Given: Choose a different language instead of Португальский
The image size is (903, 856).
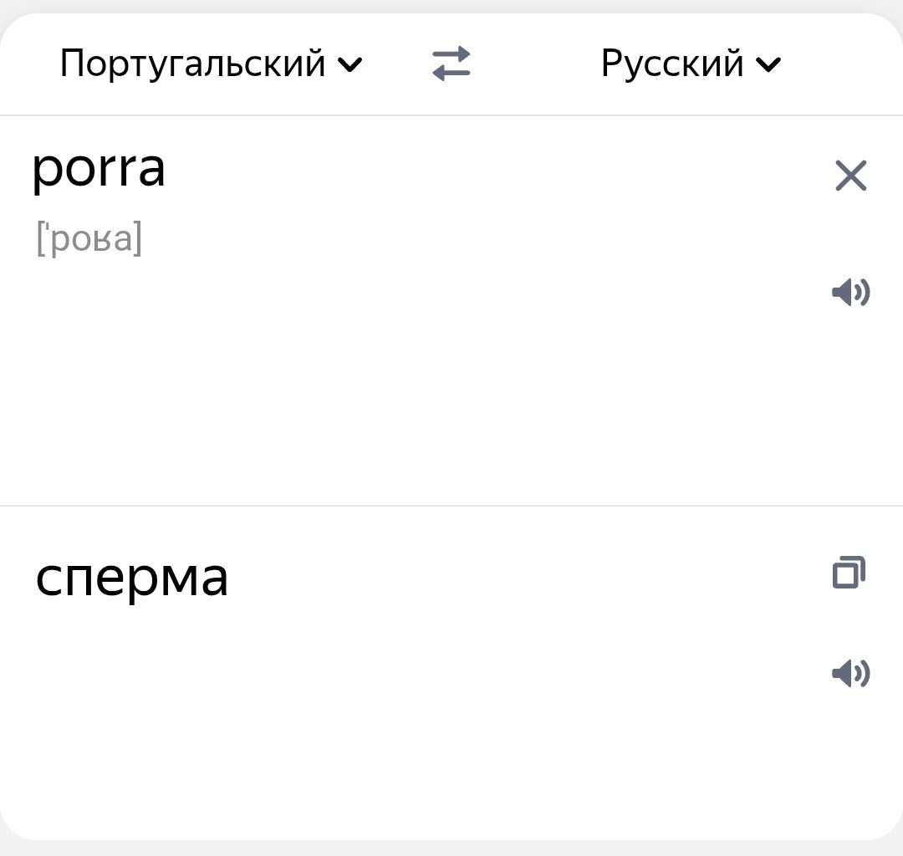Looking at the screenshot, I should (x=212, y=64).
